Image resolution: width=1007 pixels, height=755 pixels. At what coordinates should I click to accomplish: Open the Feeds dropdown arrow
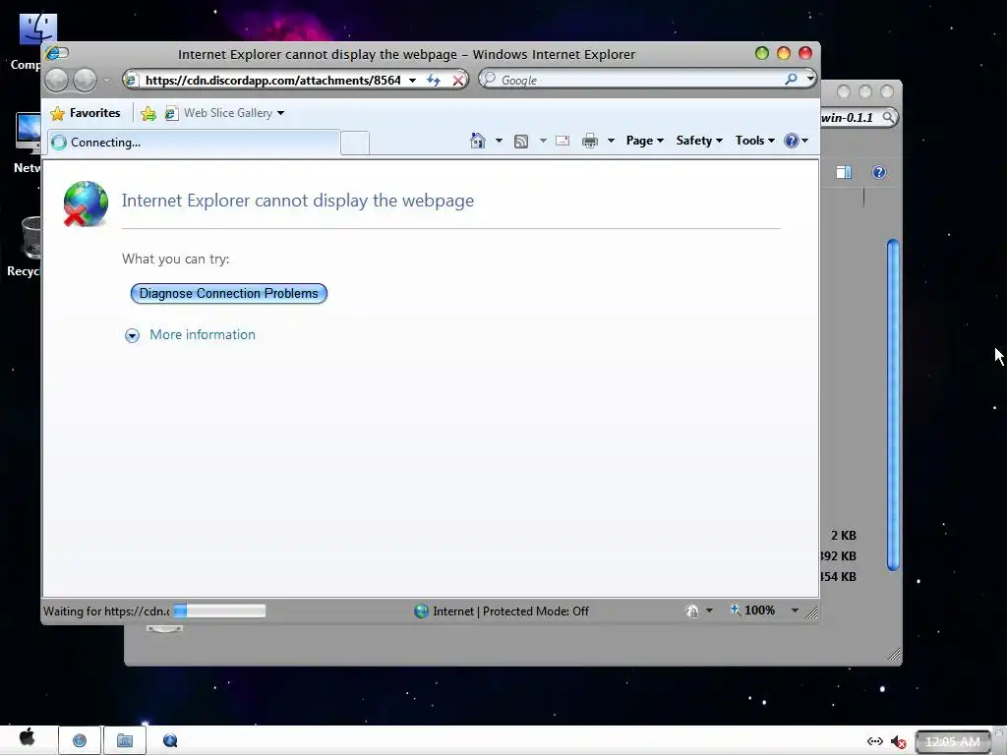pos(543,141)
